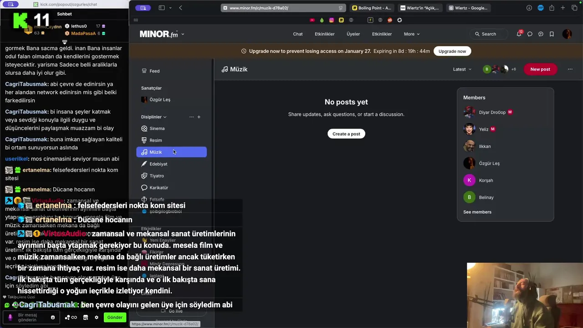The height and width of the screenshot is (328, 583).
Task: Click the streamer webcam thumbnail
Action: tap(525, 295)
